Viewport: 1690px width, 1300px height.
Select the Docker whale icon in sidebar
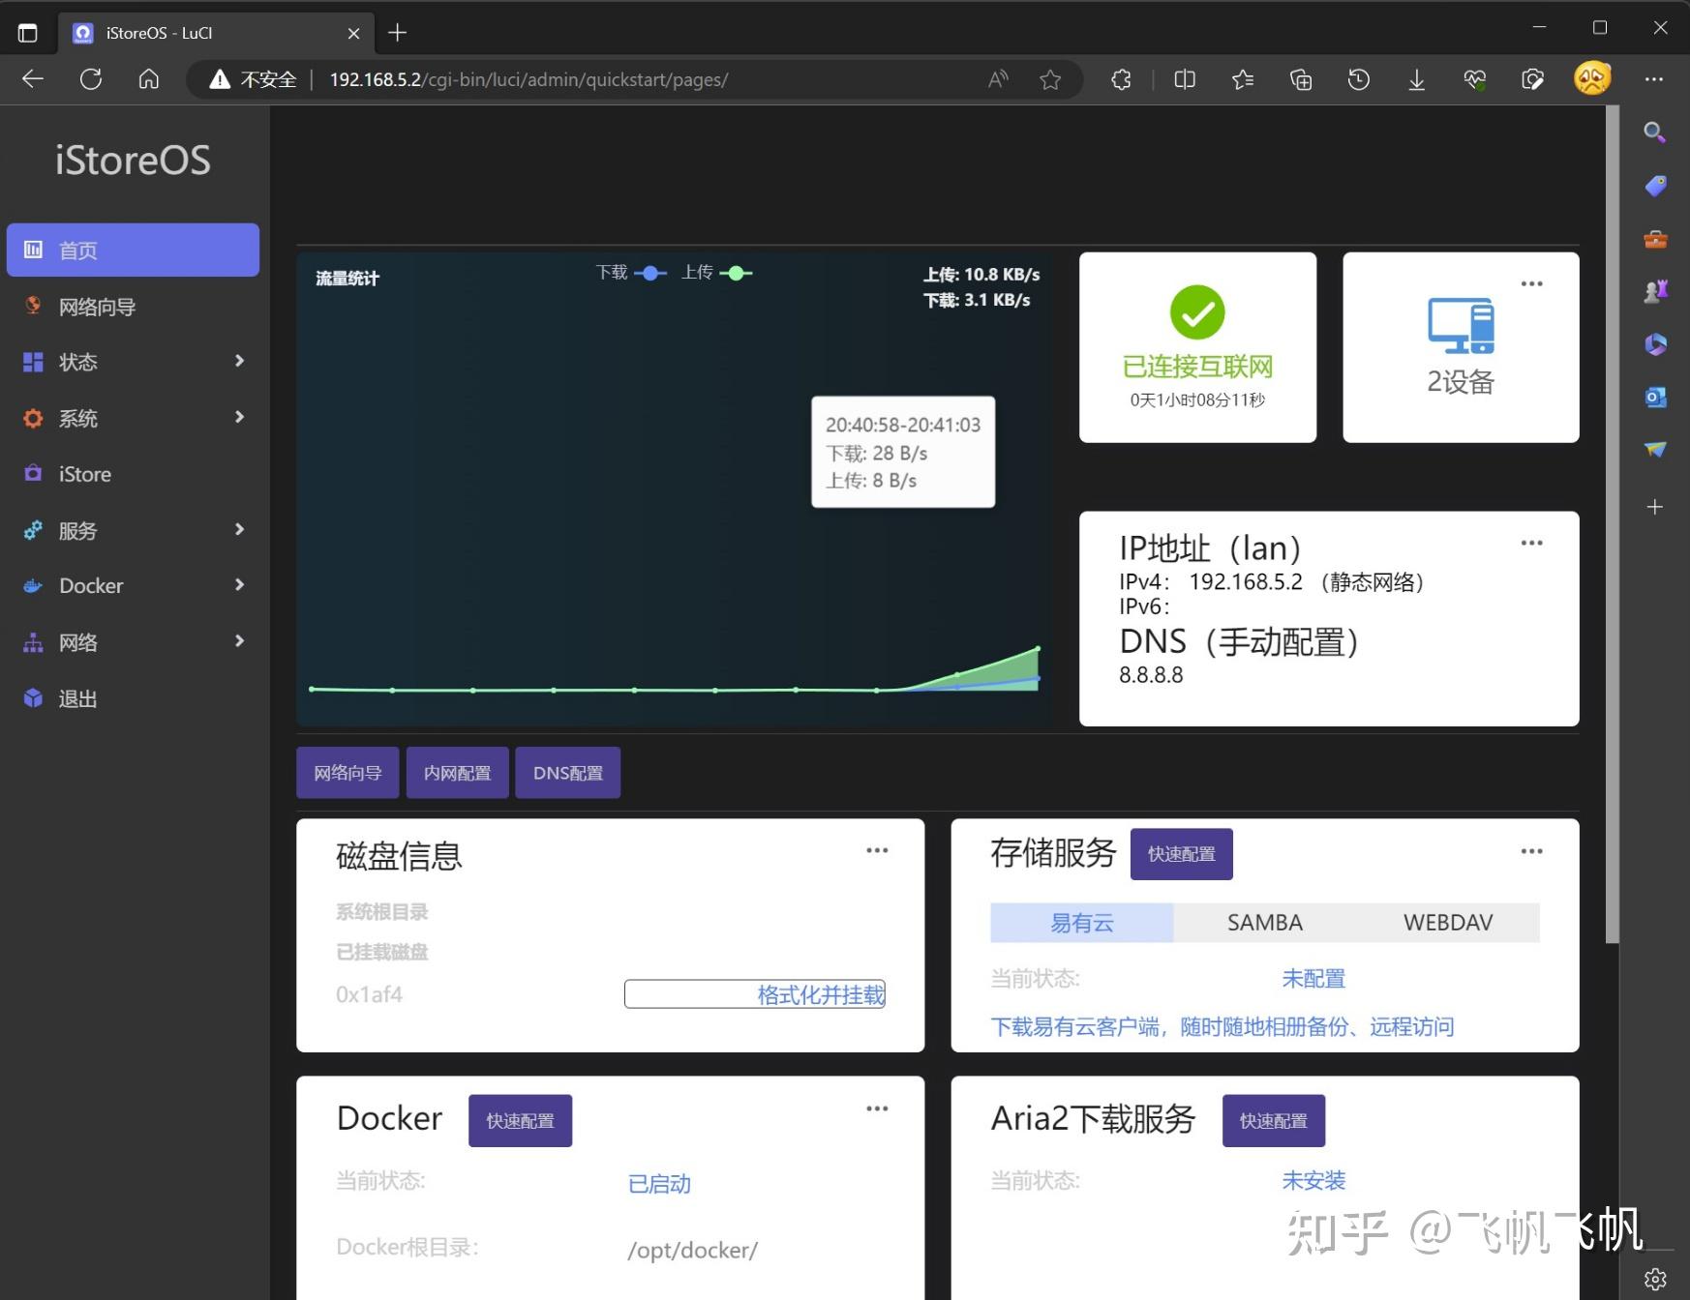pos(32,585)
